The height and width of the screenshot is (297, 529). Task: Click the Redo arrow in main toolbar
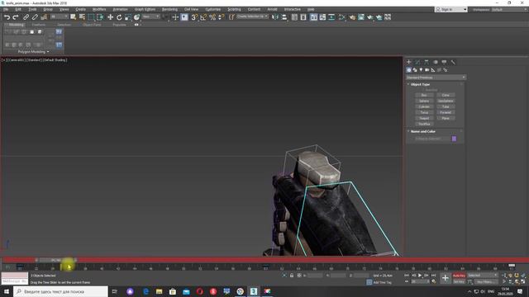point(16,16)
